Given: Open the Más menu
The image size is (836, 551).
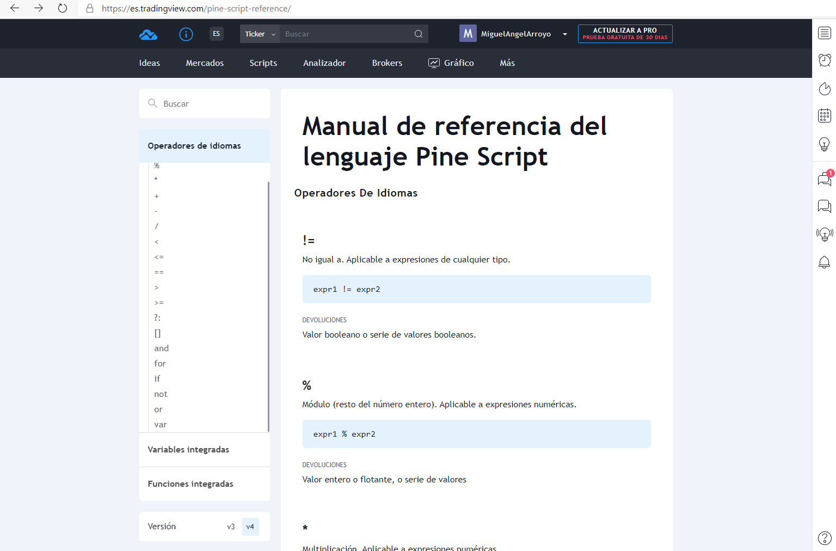Looking at the screenshot, I should coord(507,63).
